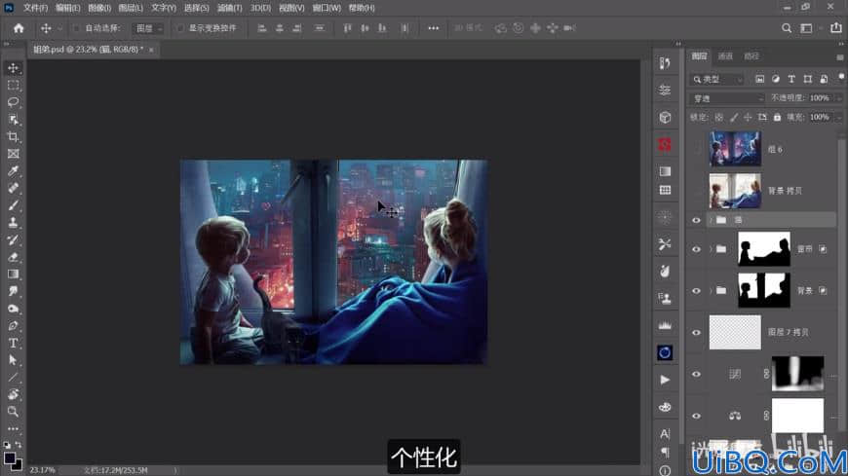Select the Move tool in the toolbox

point(13,68)
